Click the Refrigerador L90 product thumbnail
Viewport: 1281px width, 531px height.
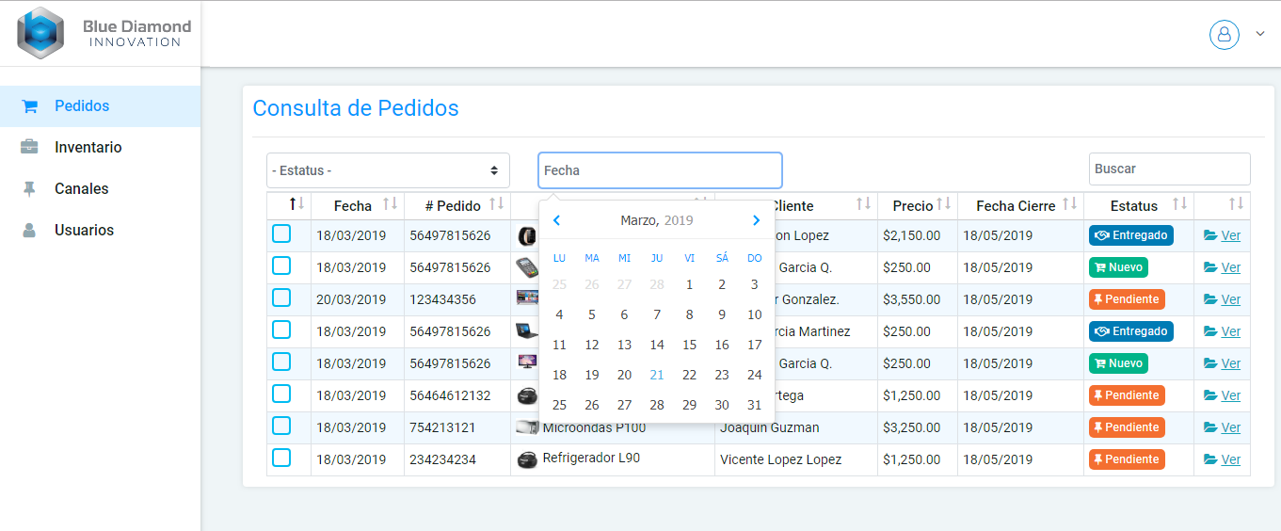(x=527, y=459)
